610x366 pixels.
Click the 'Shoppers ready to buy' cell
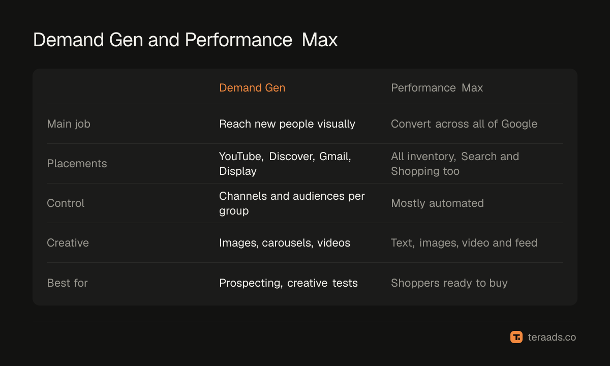point(449,283)
